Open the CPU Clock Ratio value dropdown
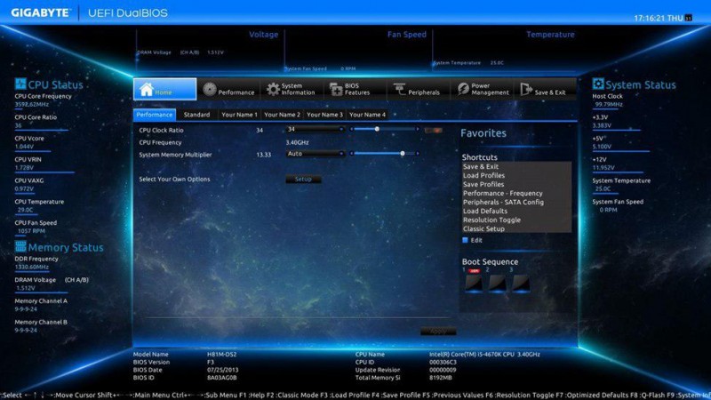711x400 pixels. pos(316,129)
